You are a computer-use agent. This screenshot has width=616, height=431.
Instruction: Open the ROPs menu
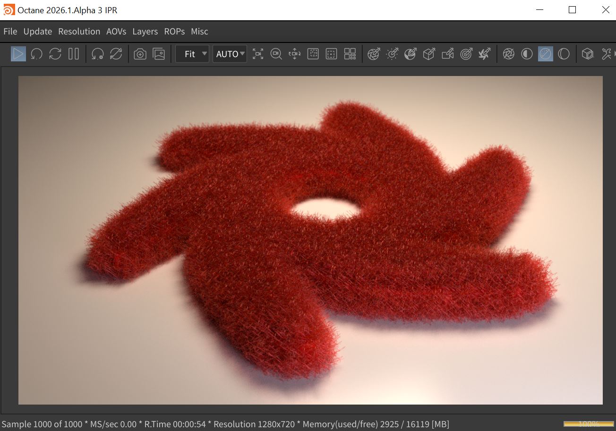(174, 32)
